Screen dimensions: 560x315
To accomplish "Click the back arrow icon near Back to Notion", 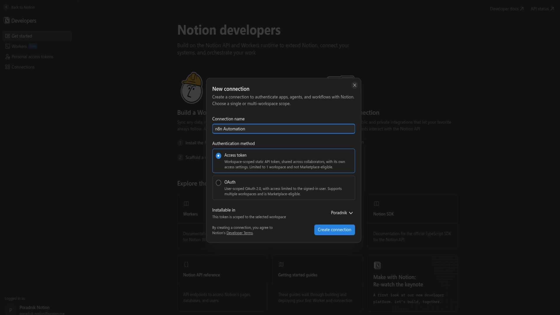I will pyautogui.click(x=6, y=7).
